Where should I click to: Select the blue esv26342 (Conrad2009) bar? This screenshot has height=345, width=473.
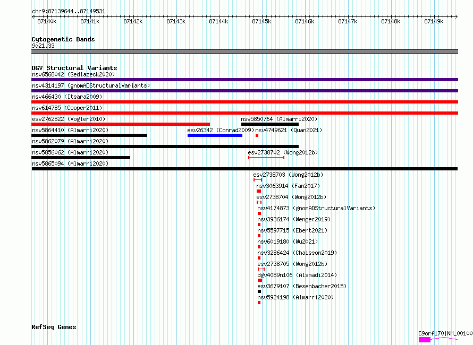(215, 135)
